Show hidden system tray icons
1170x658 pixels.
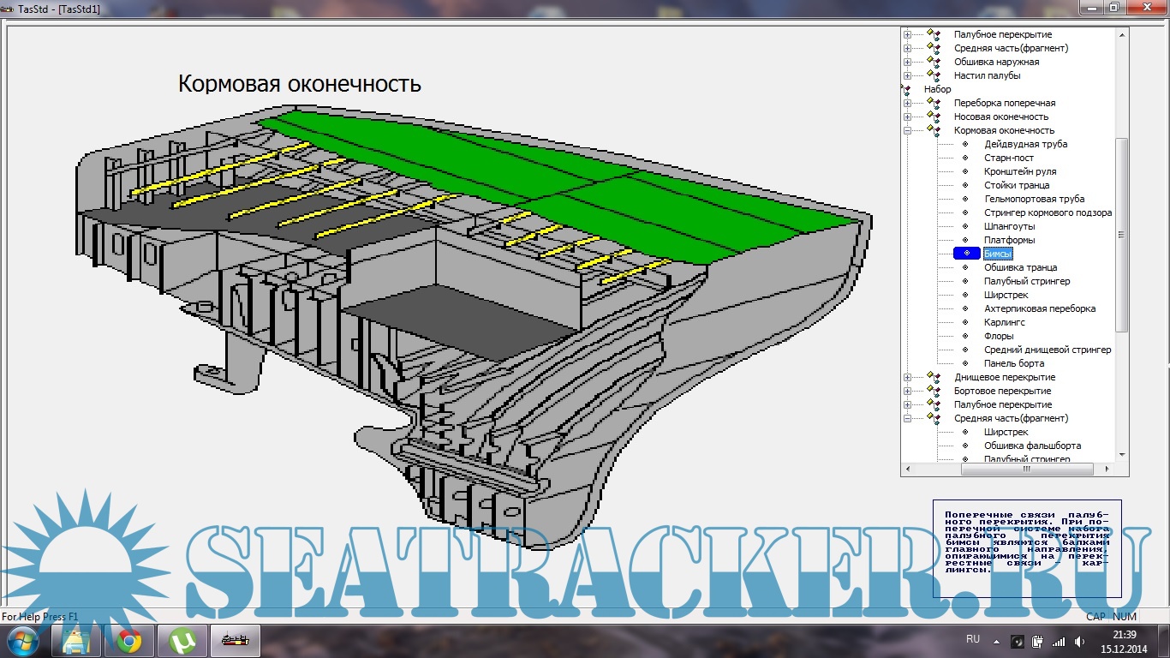[x=995, y=641]
